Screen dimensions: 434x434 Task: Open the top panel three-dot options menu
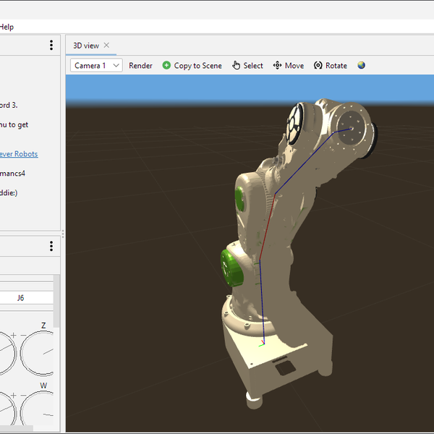pyautogui.click(x=51, y=45)
